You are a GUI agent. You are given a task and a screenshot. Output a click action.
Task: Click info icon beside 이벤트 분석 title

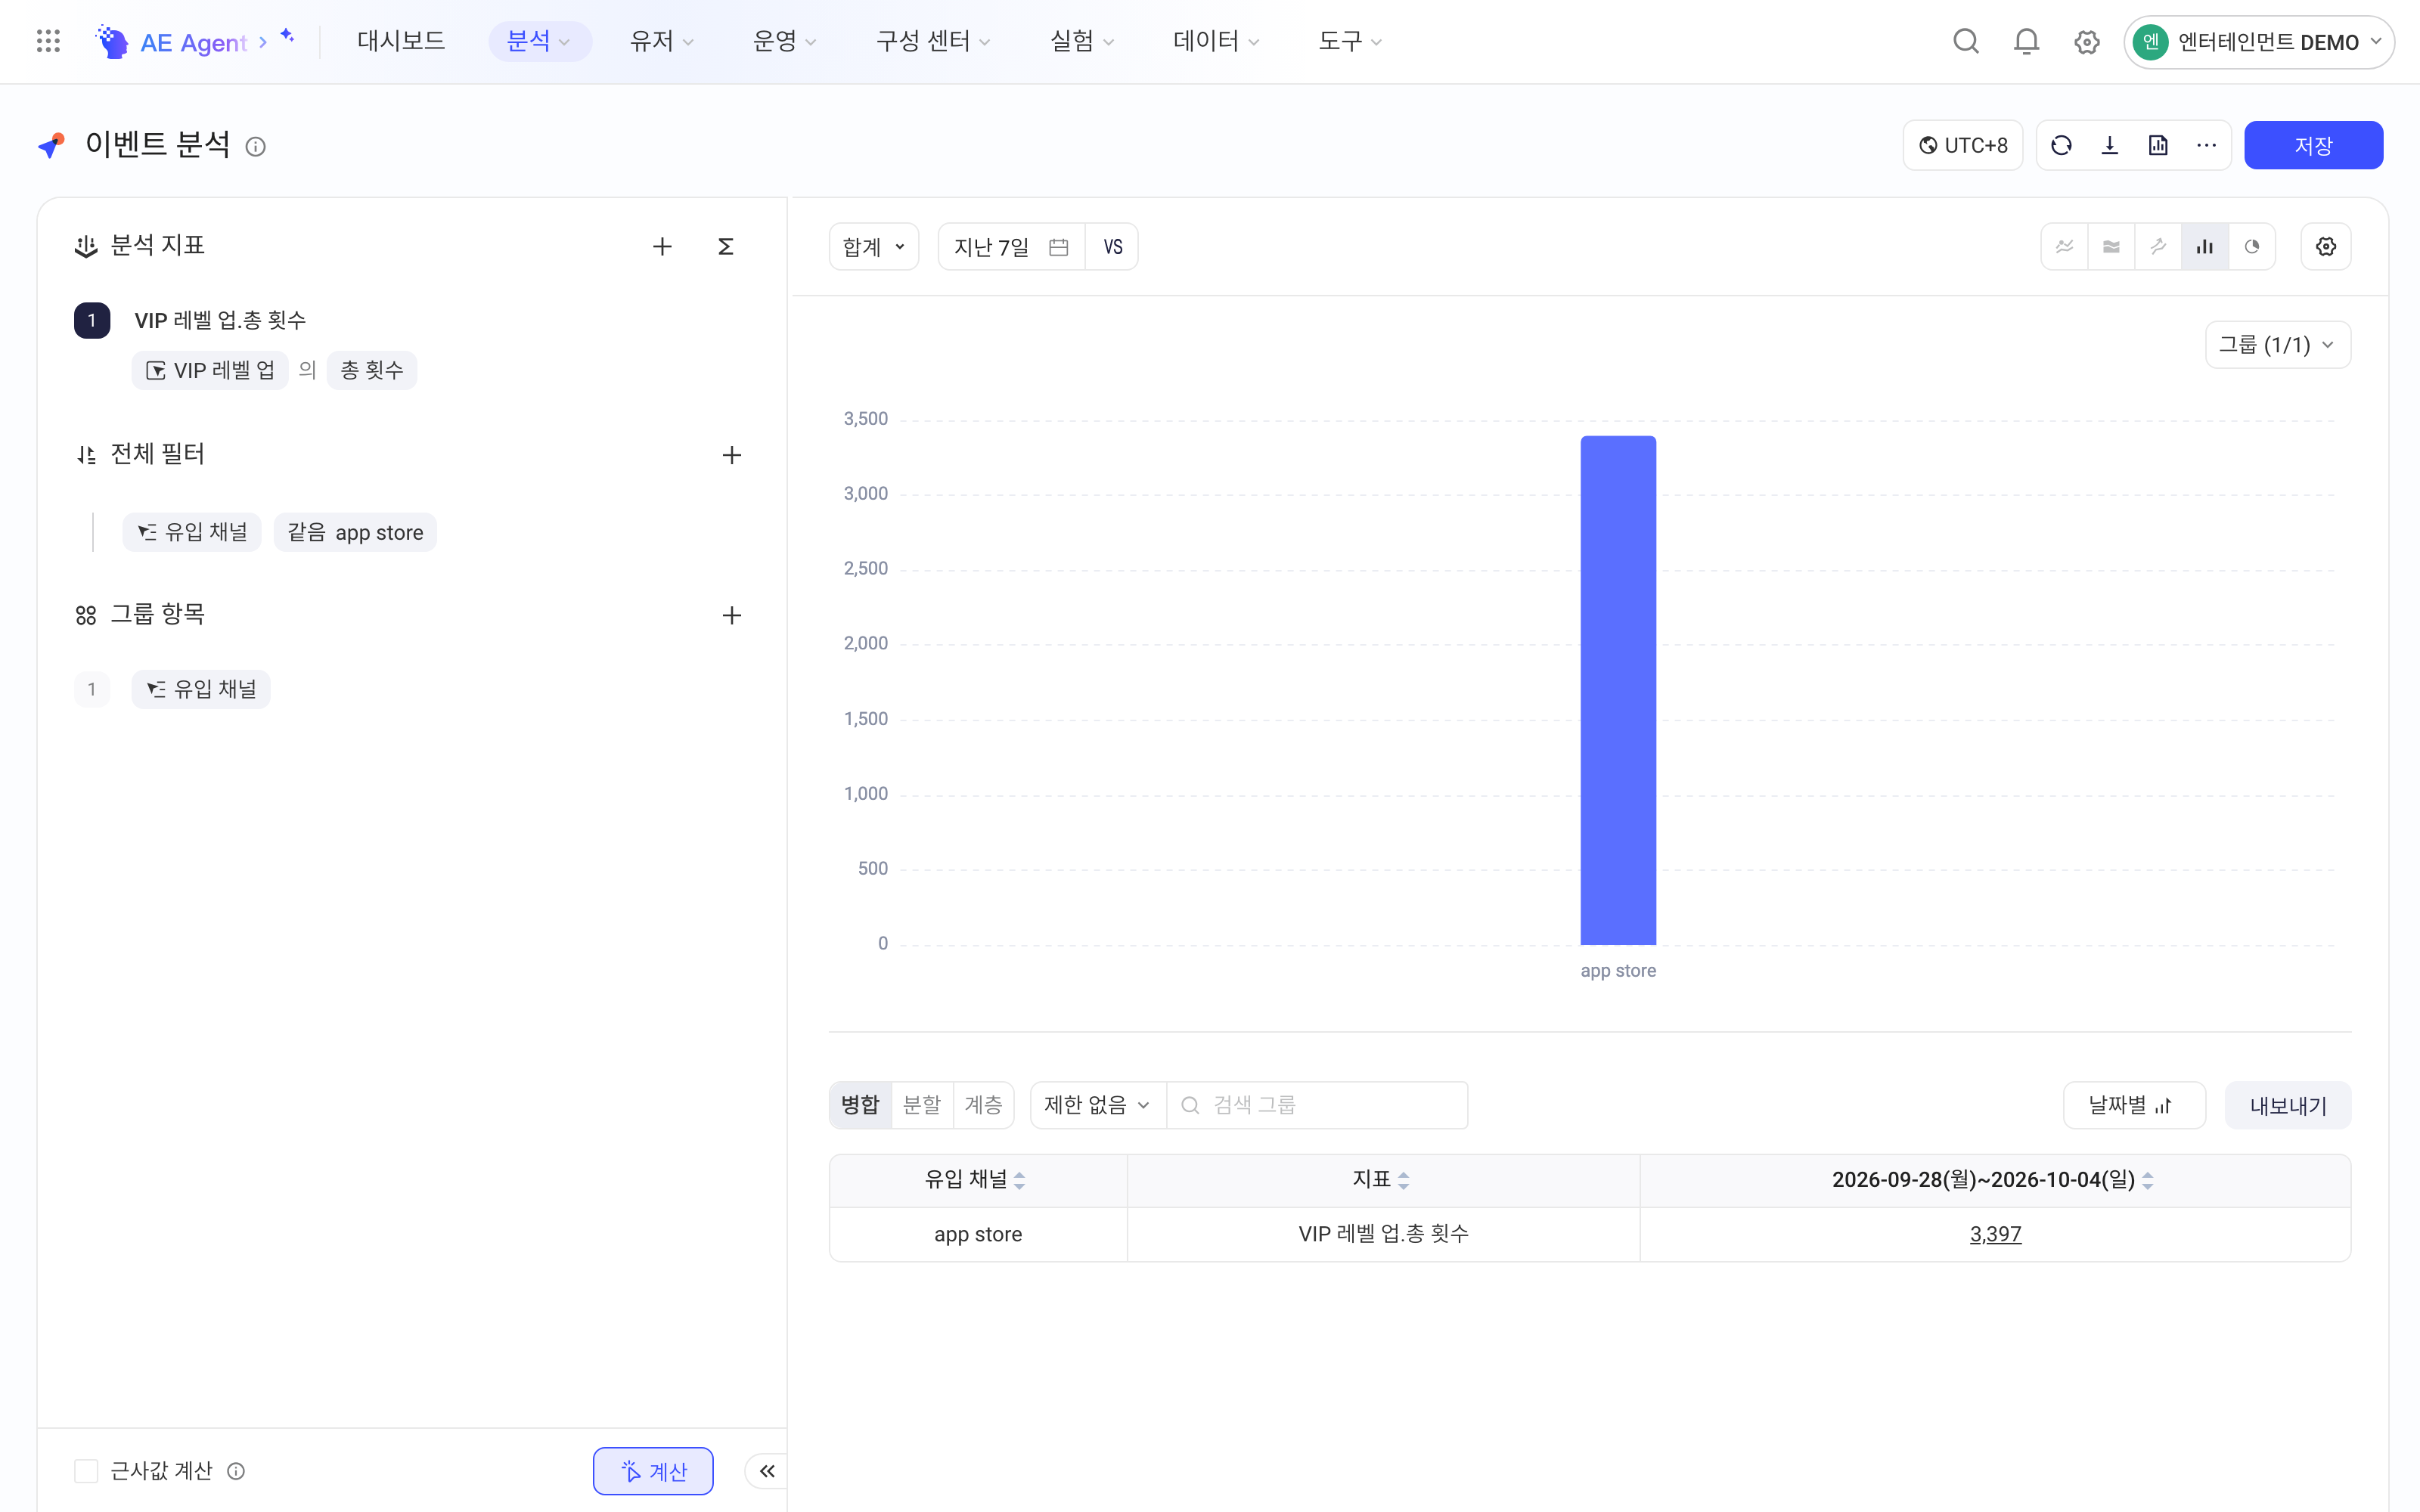click(256, 147)
